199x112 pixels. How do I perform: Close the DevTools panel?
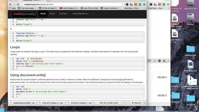pyautogui.click(x=168, y=61)
